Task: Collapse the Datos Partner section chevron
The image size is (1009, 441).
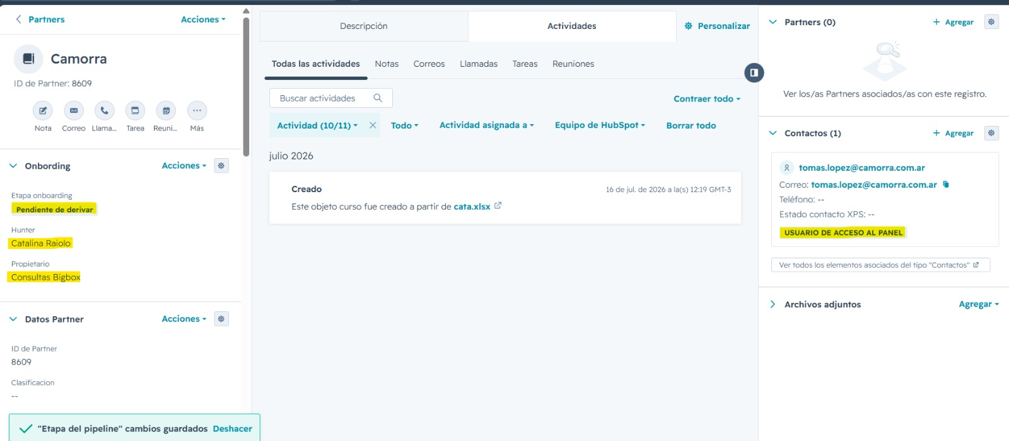Action: coord(13,319)
